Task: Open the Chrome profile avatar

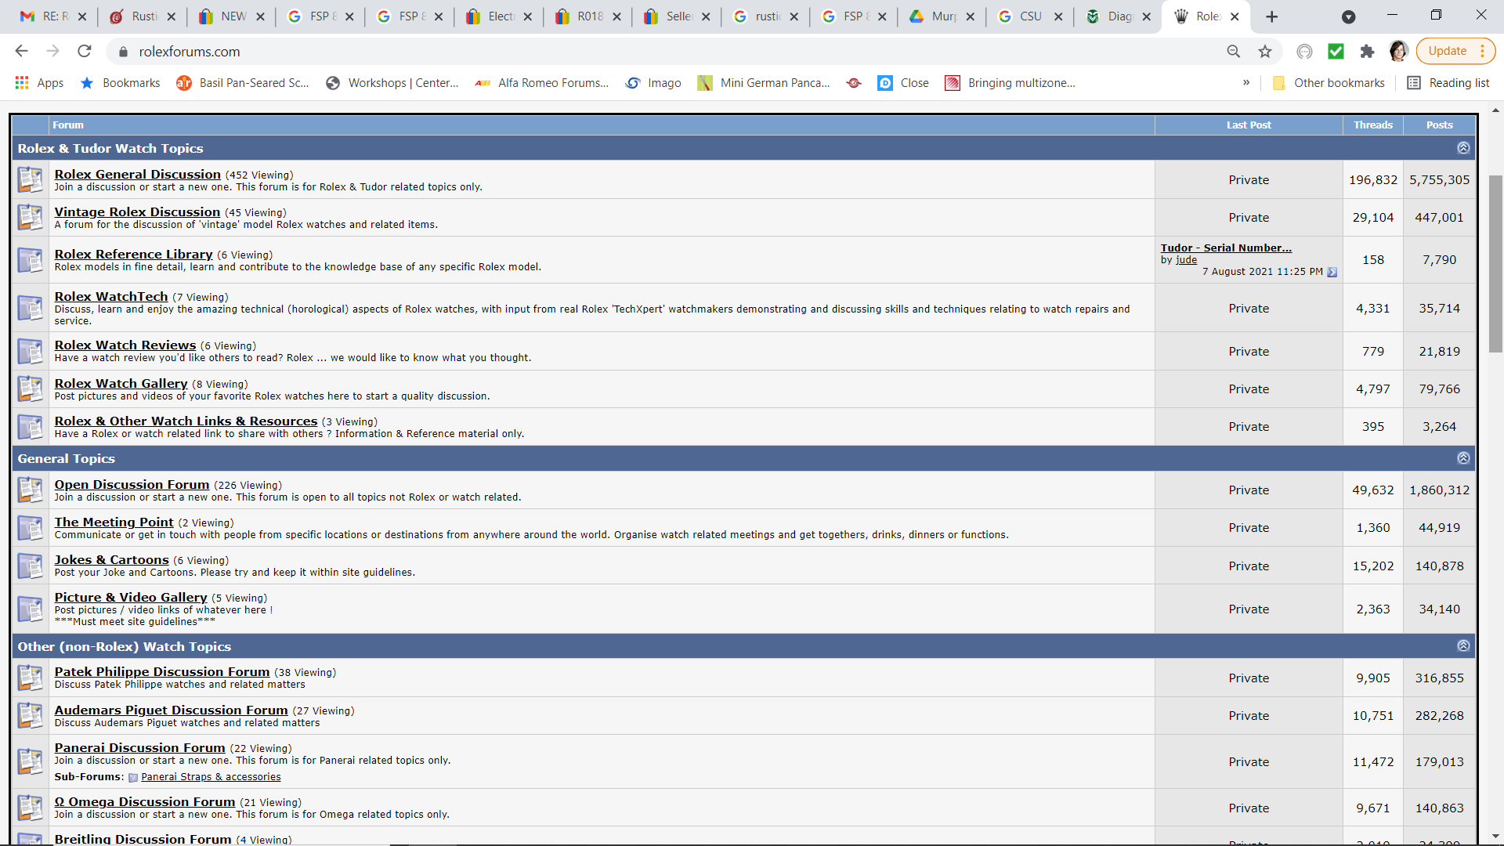Action: click(1398, 52)
